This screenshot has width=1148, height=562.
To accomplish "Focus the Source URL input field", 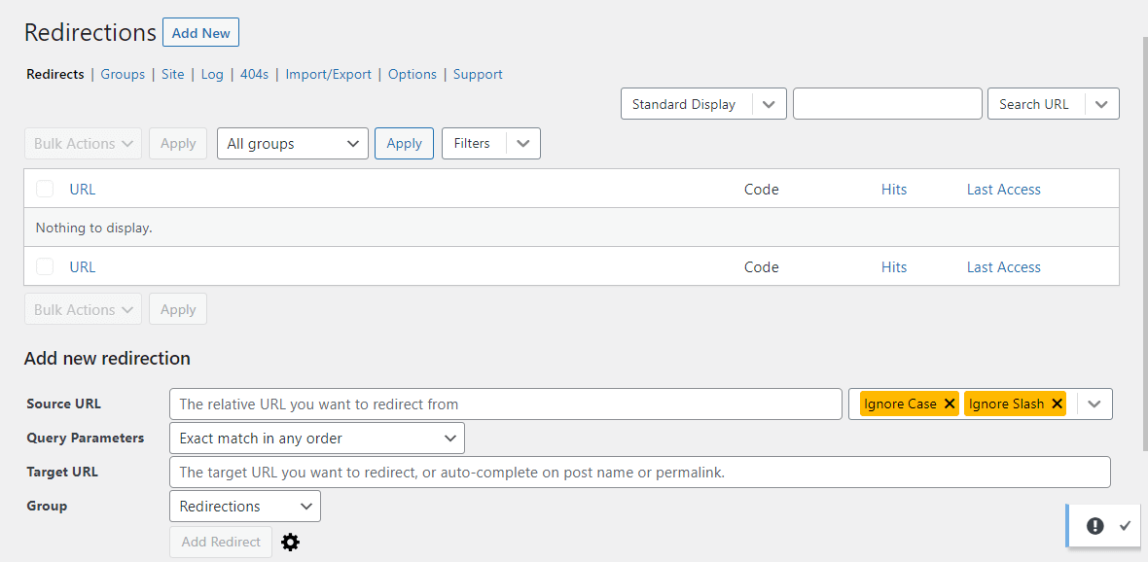I will 505,404.
